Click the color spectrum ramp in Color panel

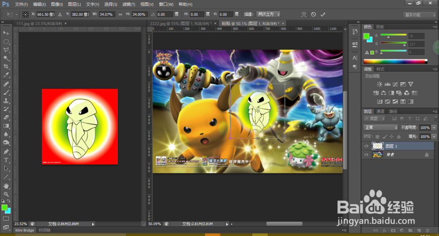(x=396, y=61)
